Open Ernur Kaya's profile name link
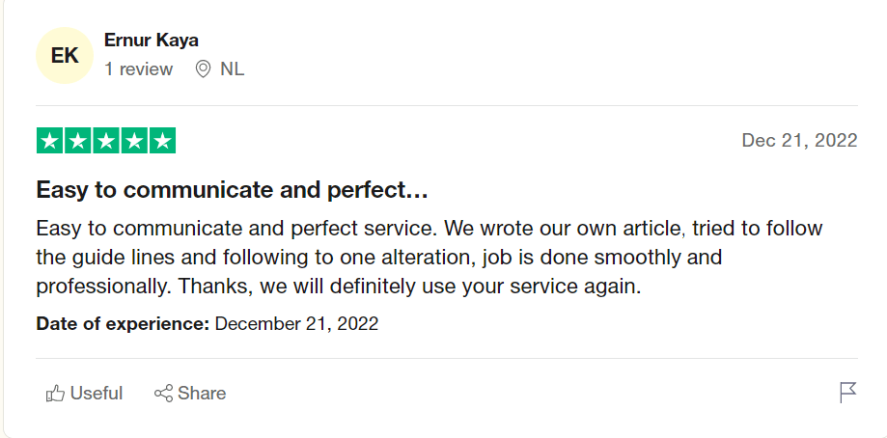 coord(151,41)
